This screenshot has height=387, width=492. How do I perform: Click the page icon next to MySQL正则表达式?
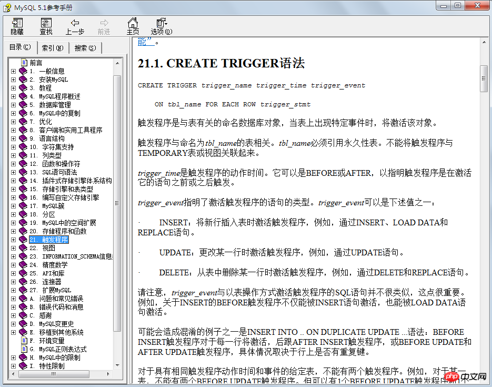24,349
